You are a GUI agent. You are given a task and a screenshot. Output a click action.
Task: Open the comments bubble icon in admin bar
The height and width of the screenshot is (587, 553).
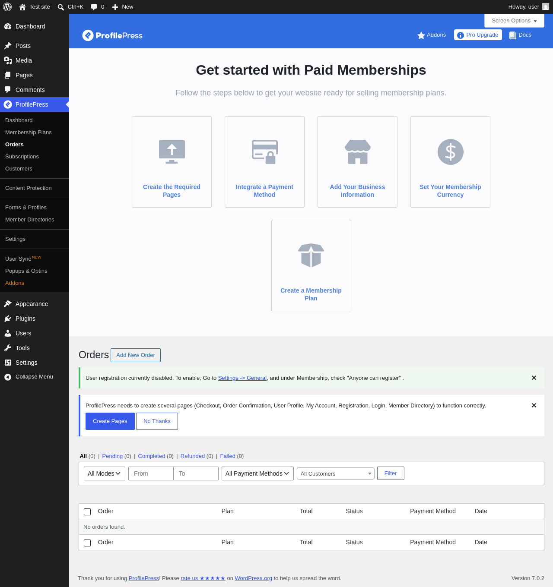94,7
